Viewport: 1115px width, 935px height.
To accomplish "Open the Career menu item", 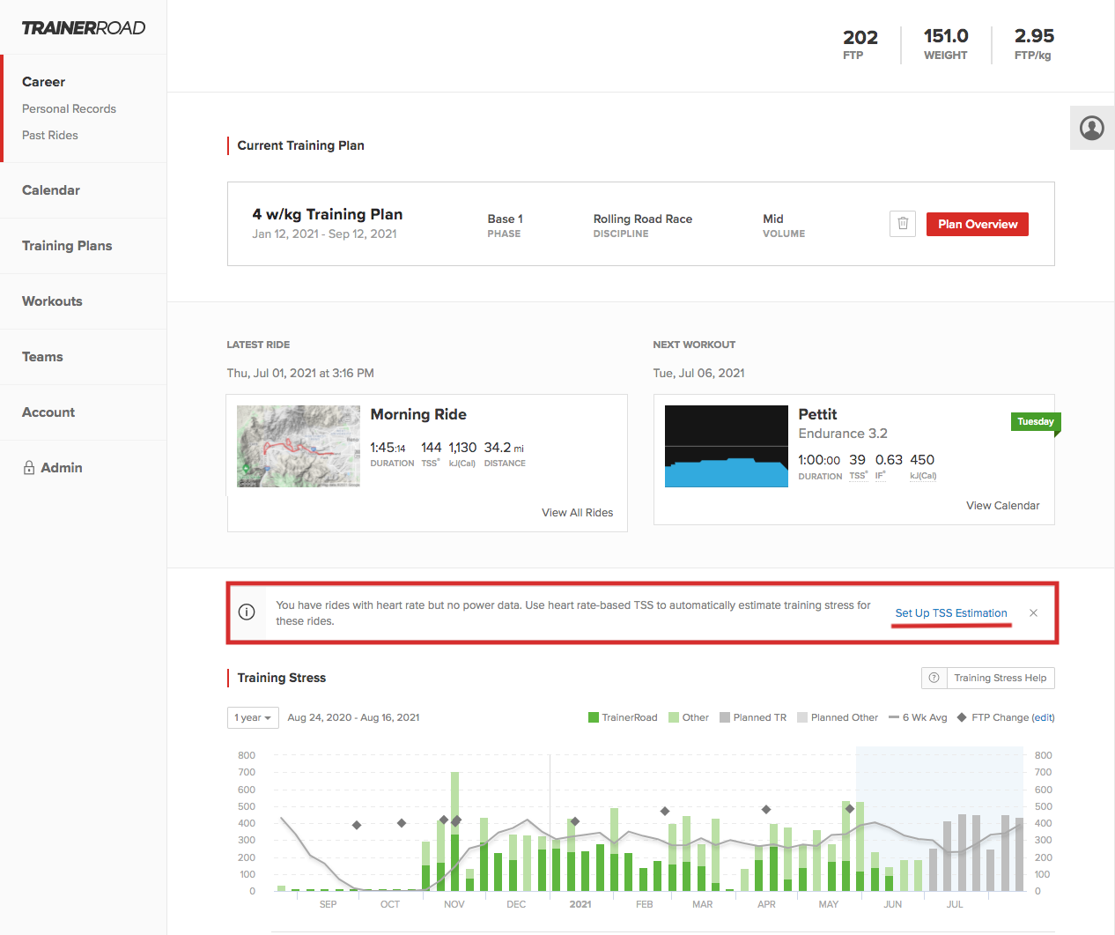I will (44, 82).
